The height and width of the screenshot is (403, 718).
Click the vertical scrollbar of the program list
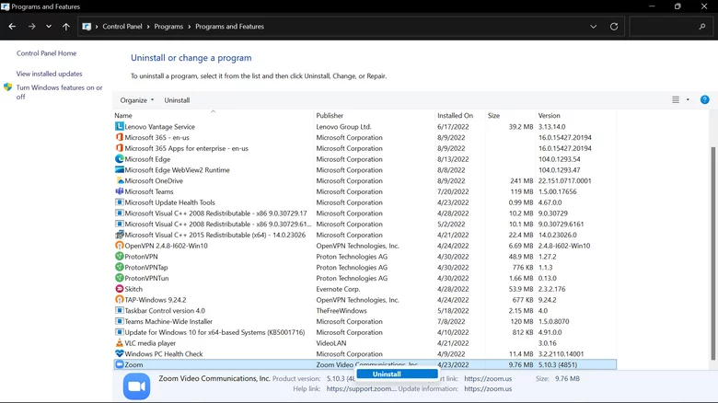tap(712, 253)
